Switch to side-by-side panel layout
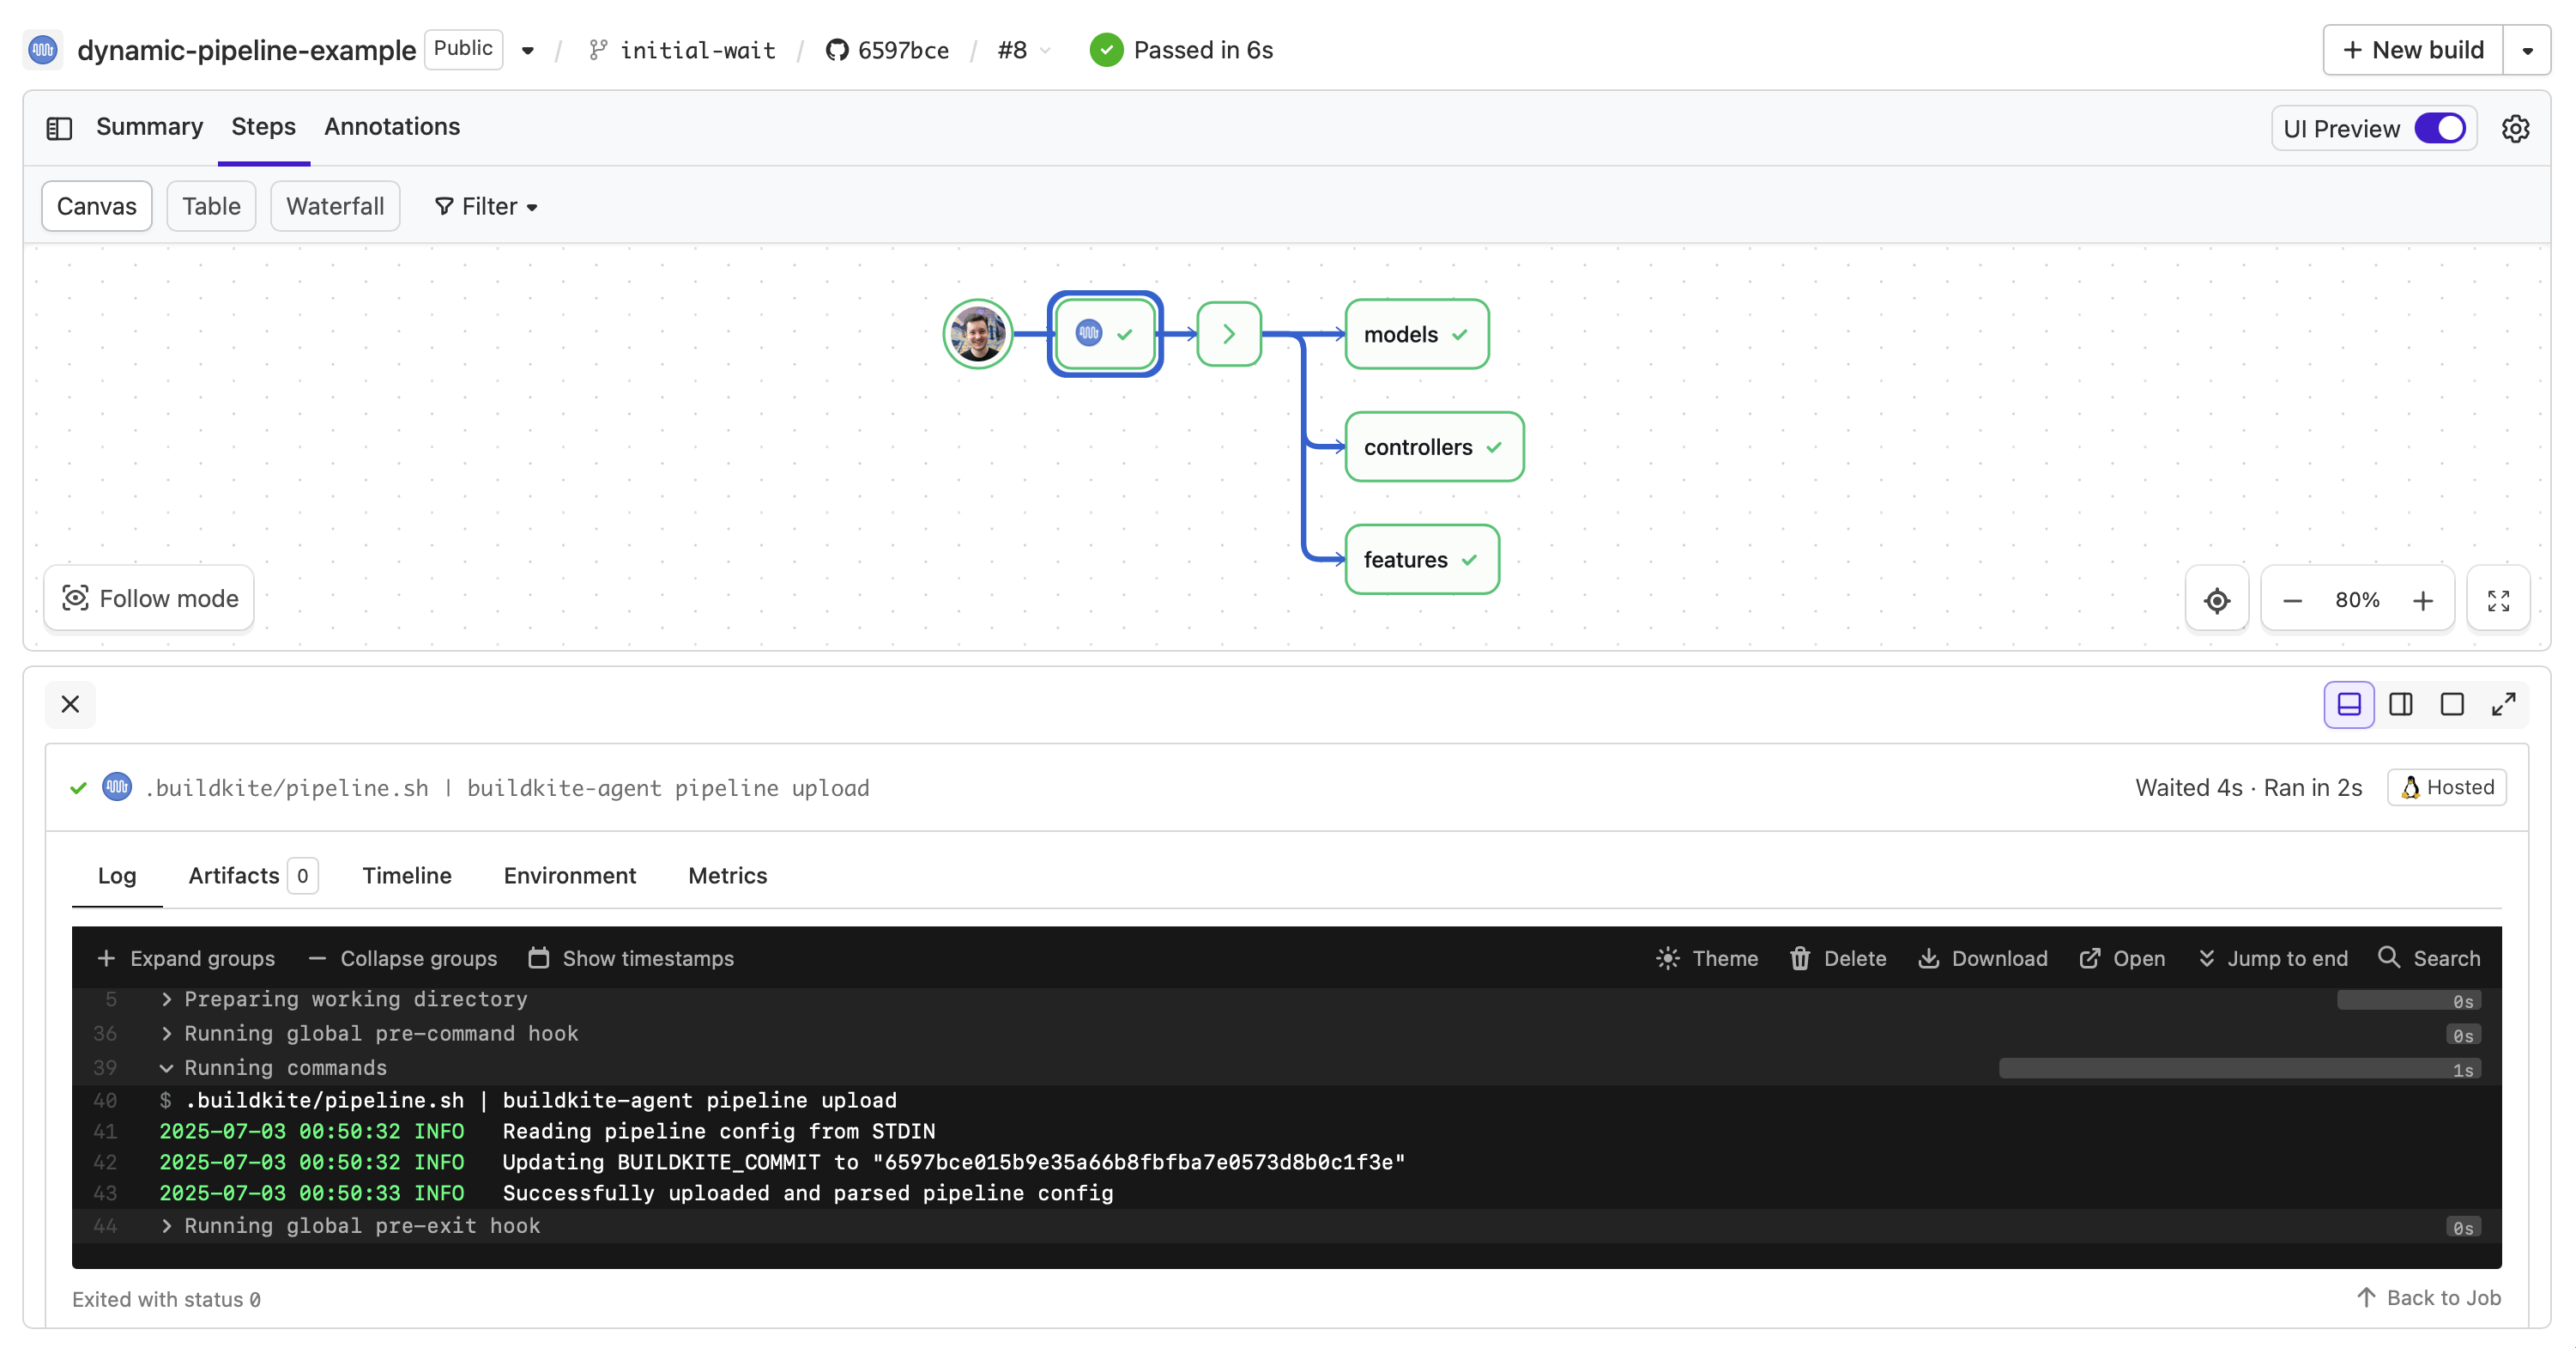Viewport: 2576px width, 1348px height. pyautogui.click(x=2400, y=705)
